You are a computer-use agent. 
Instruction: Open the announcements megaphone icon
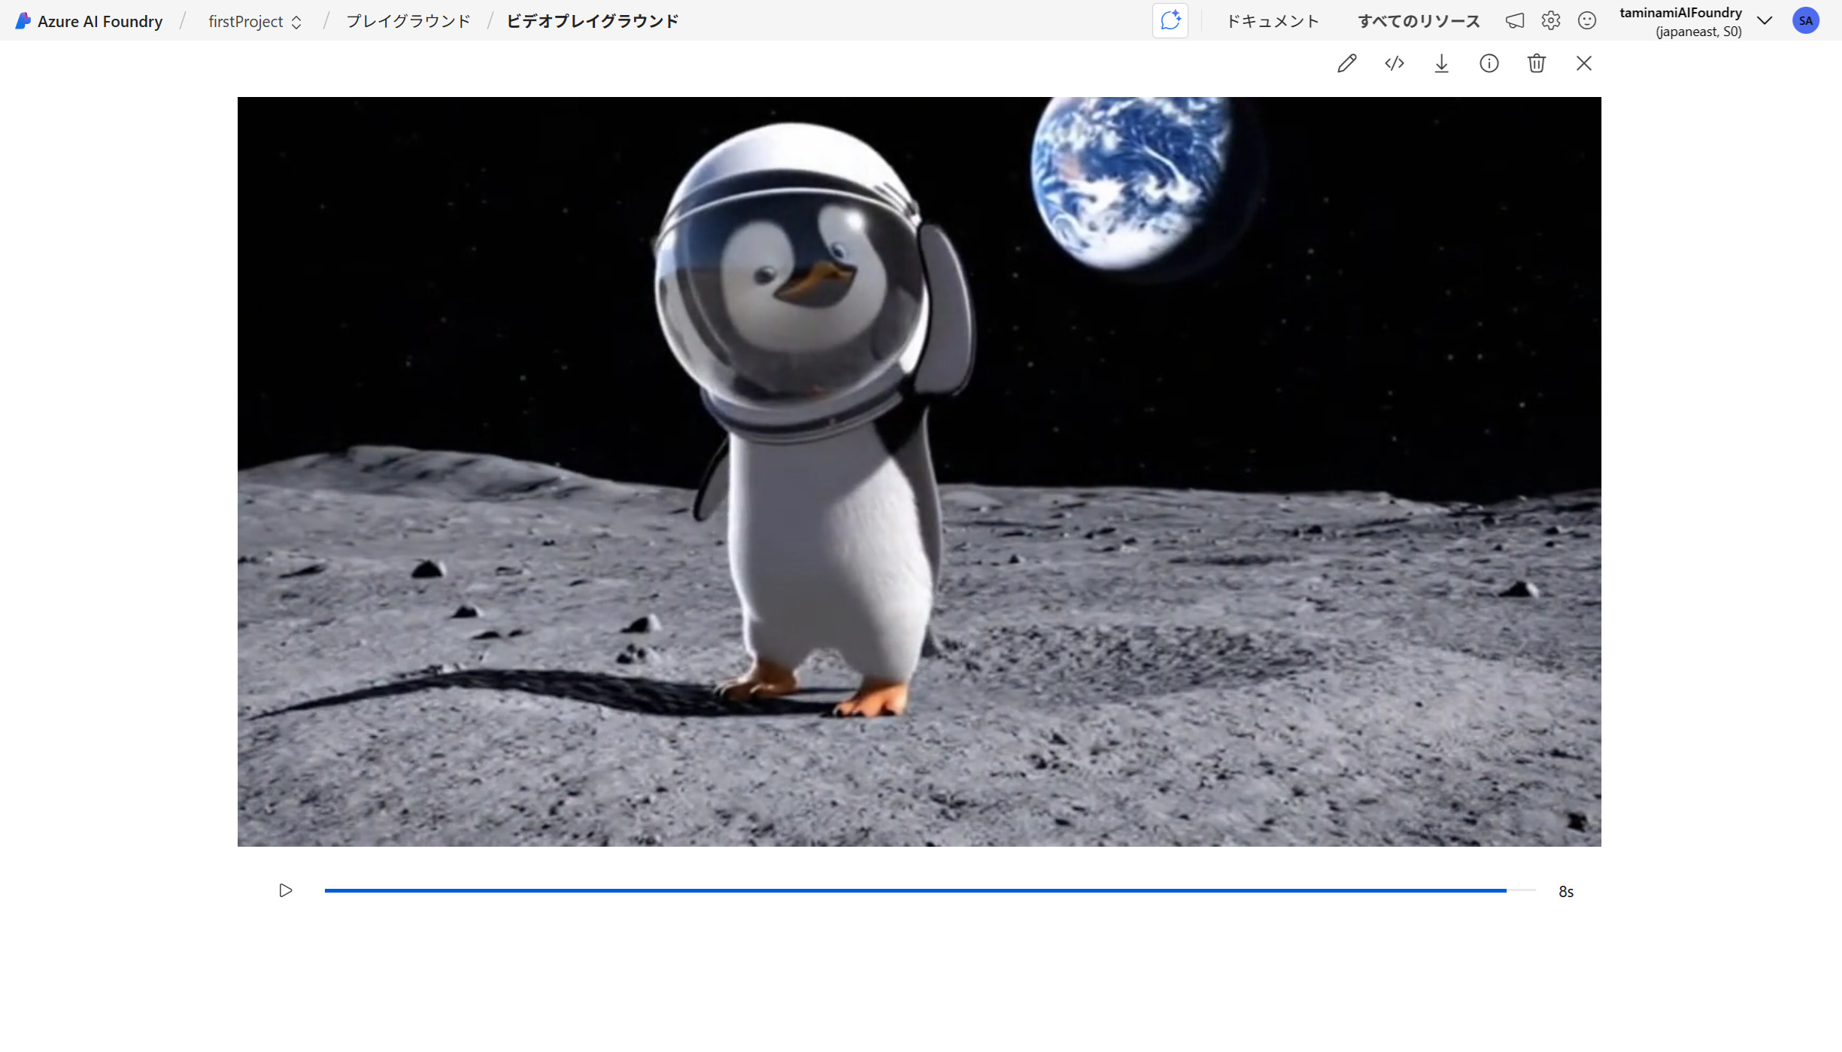click(1514, 21)
